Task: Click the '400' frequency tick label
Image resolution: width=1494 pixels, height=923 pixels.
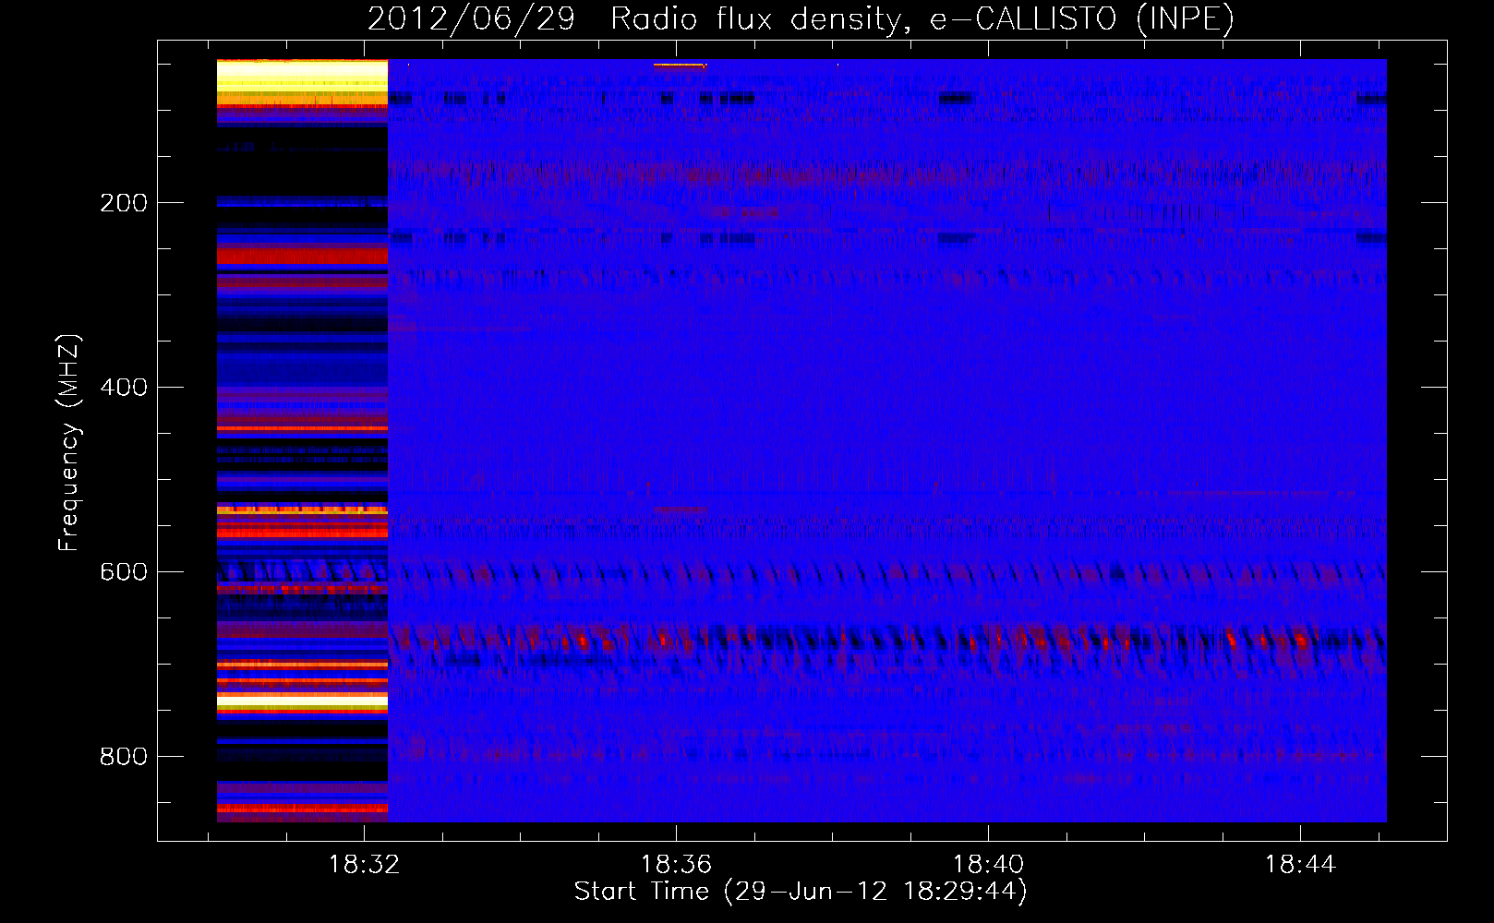Action: point(124,388)
